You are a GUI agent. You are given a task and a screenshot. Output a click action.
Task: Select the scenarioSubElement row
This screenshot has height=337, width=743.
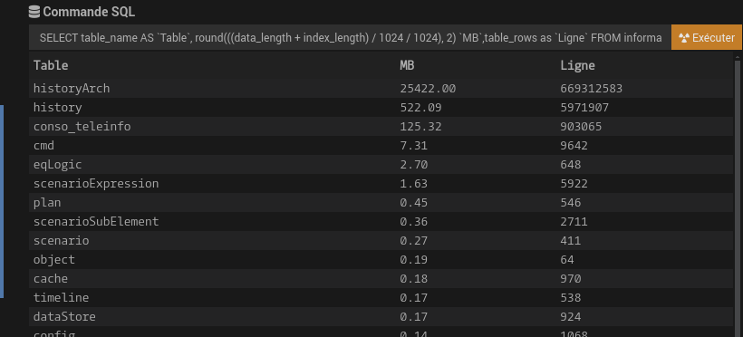(x=381, y=221)
